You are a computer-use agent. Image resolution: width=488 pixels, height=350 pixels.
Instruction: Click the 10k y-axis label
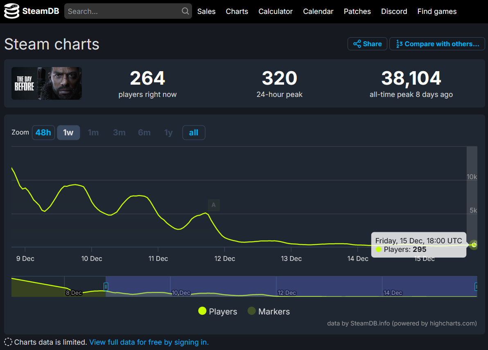(x=472, y=177)
